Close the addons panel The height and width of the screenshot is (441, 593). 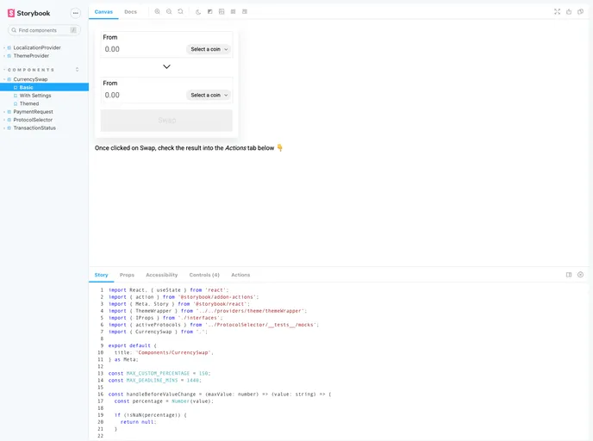pyautogui.click(x=581, y=275)
